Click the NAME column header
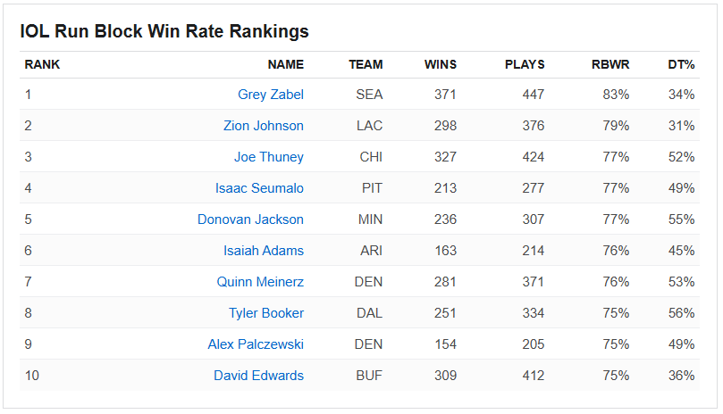This screenshot has height=414, width=723. [x=285, y=64]
